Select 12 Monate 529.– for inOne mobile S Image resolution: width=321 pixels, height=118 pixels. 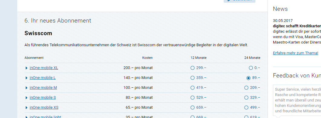tap(193, 98)
